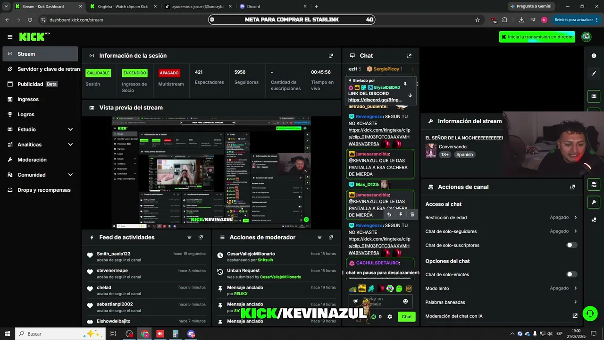Pin jamesarancibia's chat message
This screenshot has width=604, height=340.
(x=401, y=214)
